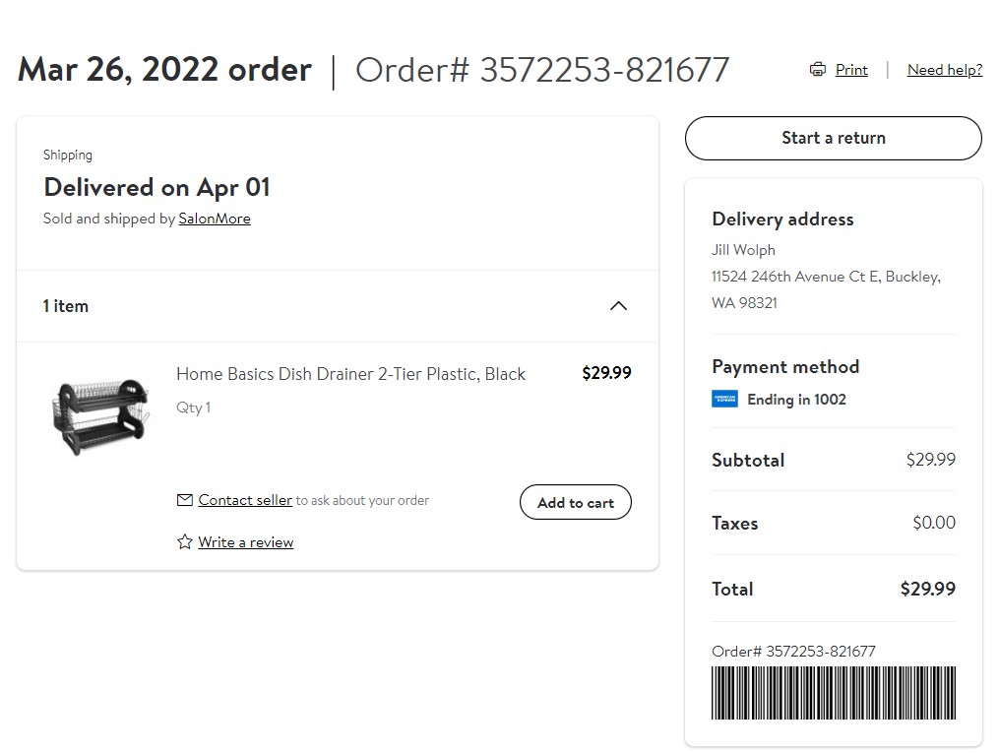The image size is (999, 753).
Task: Click the Contact seller link
Action: point(245,500)
